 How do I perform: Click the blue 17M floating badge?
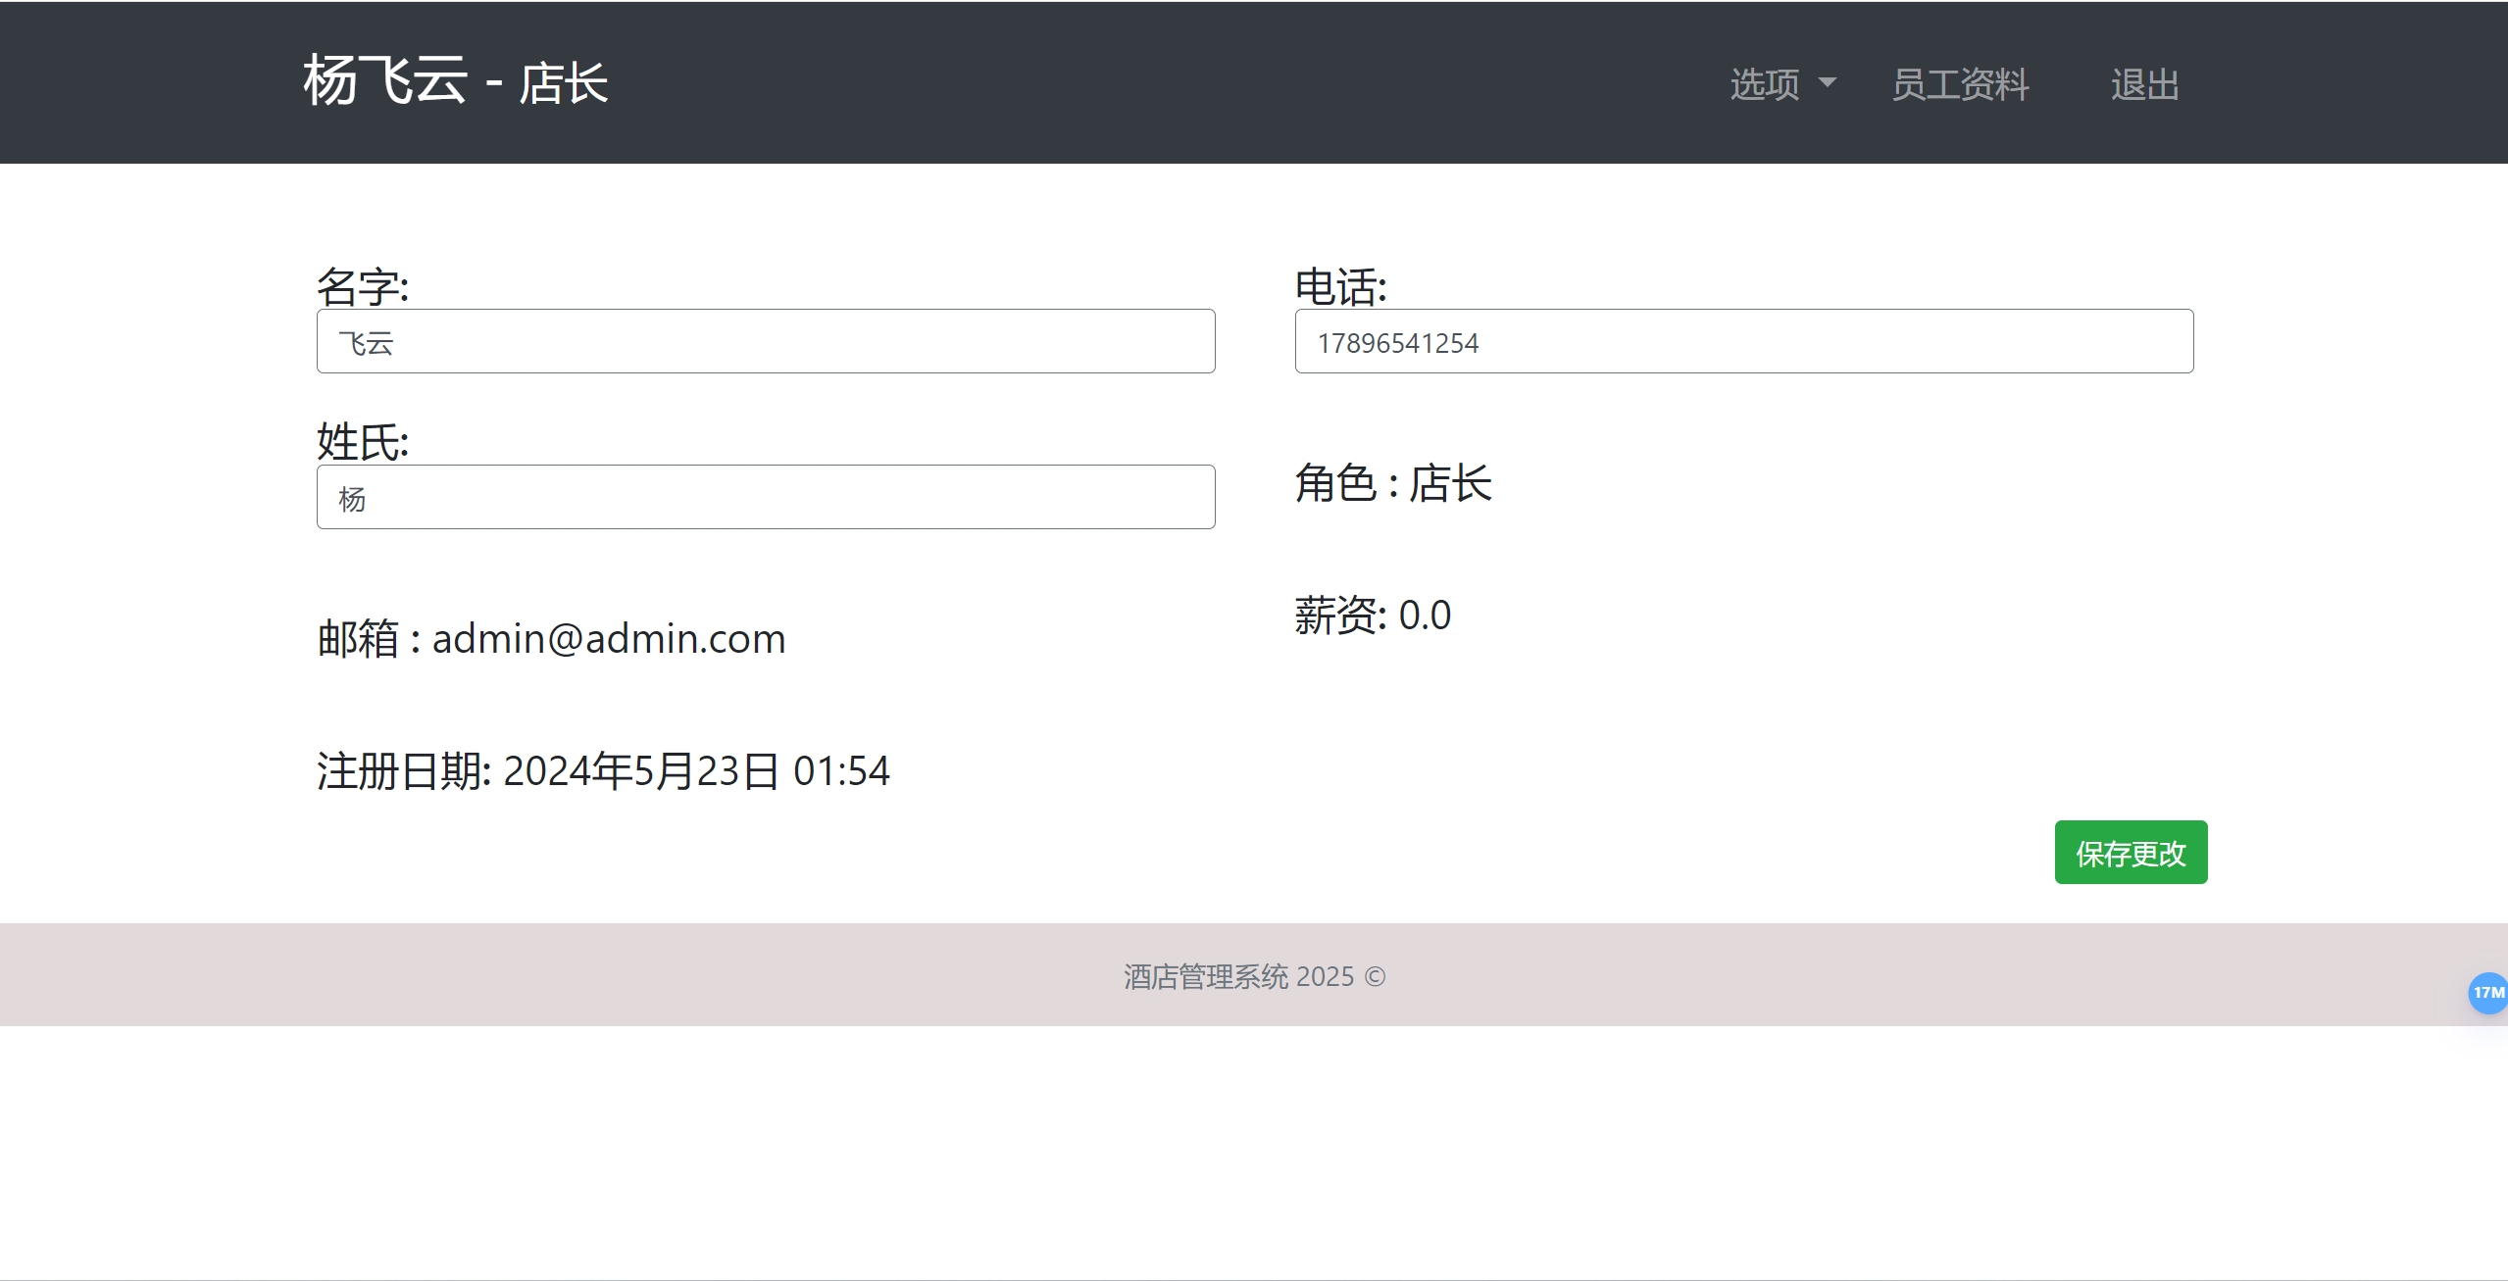tap(2488, 993)
